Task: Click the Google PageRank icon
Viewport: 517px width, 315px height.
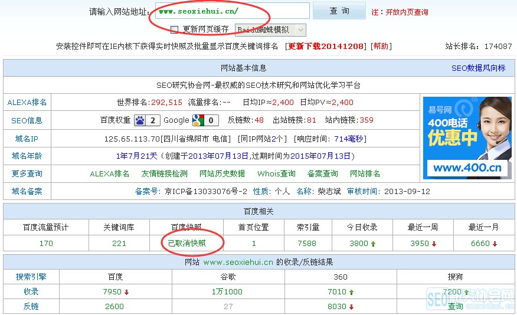Action: coord(205,120)
